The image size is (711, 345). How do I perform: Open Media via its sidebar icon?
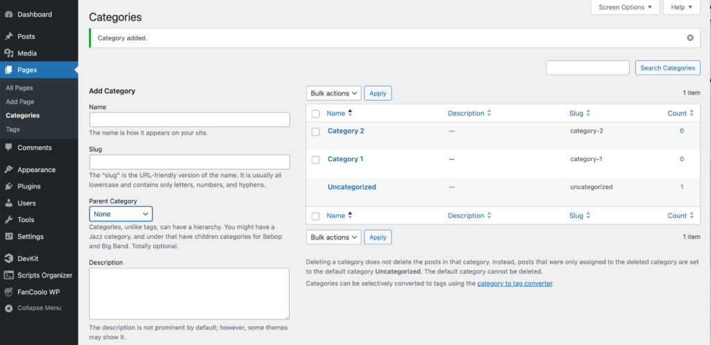pyautogui.click(x=8, y=53)
